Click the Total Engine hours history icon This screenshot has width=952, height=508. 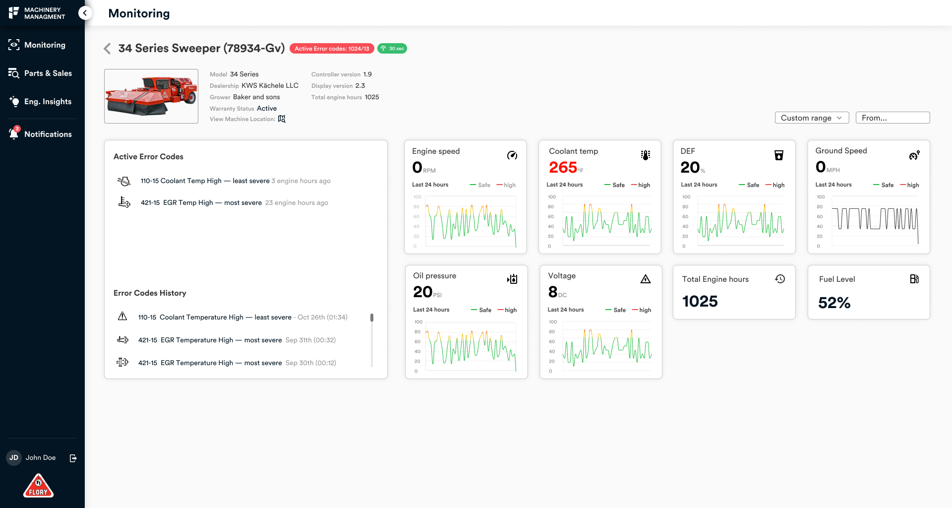pyautogui.click(x=780, y=279)
